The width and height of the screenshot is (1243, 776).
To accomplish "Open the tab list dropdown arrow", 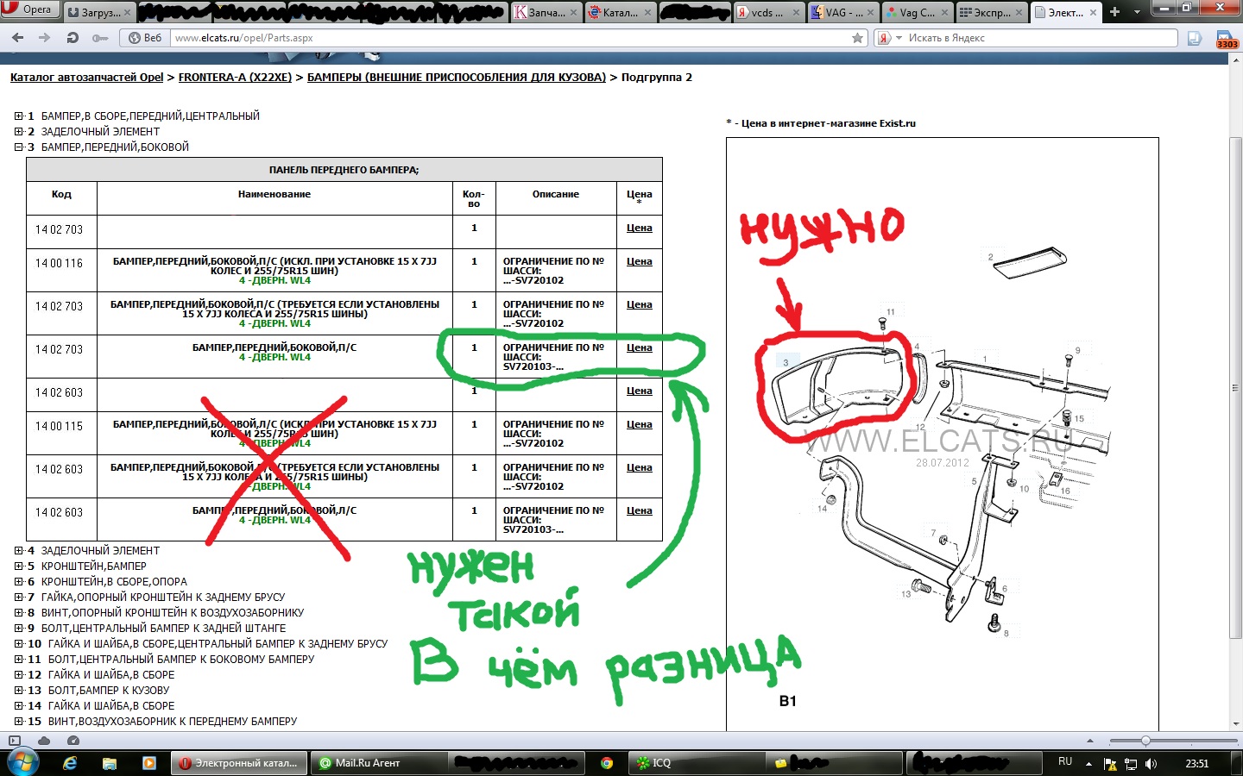I will tap(1136, 12).
